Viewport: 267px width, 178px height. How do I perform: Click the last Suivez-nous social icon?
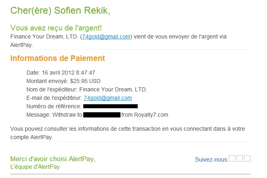(x=247, y=158)
